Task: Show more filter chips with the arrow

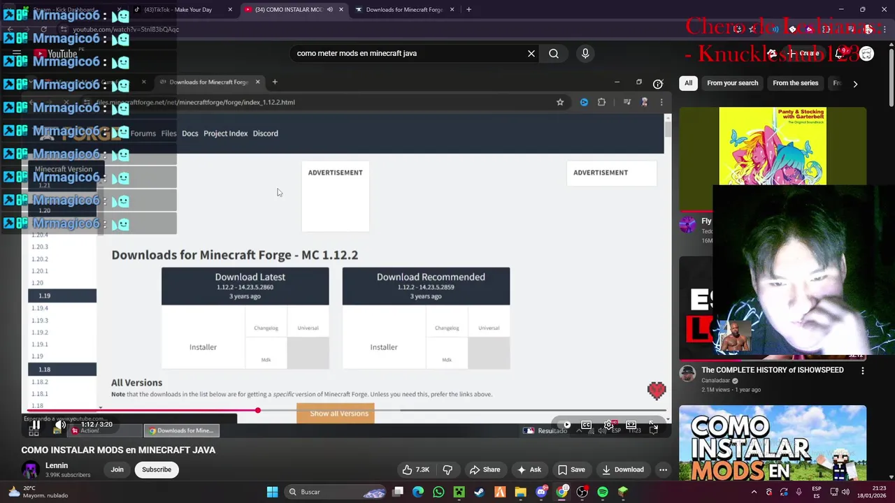Action: tap(855, 84)
